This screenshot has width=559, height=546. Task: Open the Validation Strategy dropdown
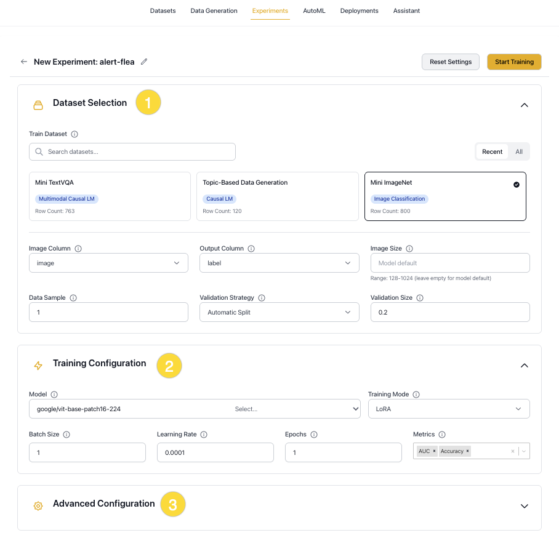coord(279,312)
